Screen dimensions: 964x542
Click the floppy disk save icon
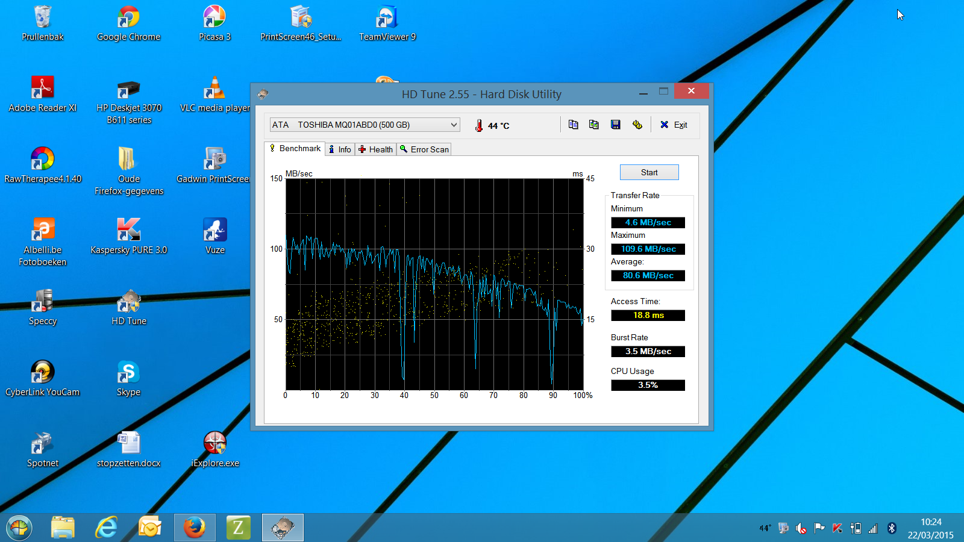615,125
